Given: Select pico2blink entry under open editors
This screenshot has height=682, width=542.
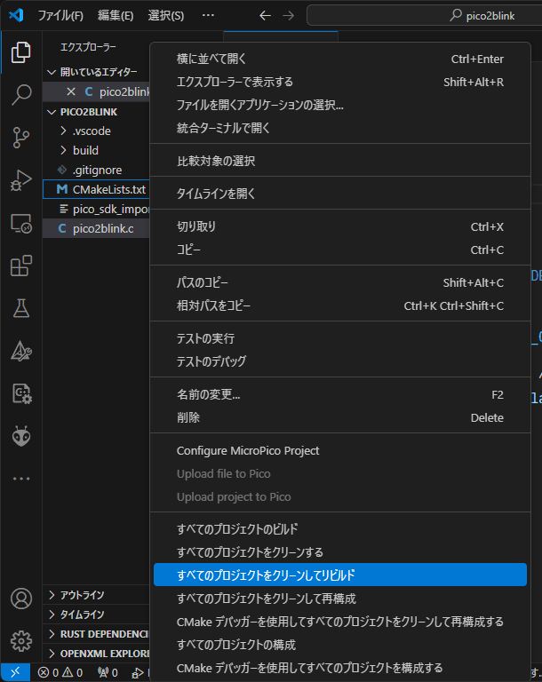Looking at the screenshot, I should pyautogui.click(x=96, y=91).
